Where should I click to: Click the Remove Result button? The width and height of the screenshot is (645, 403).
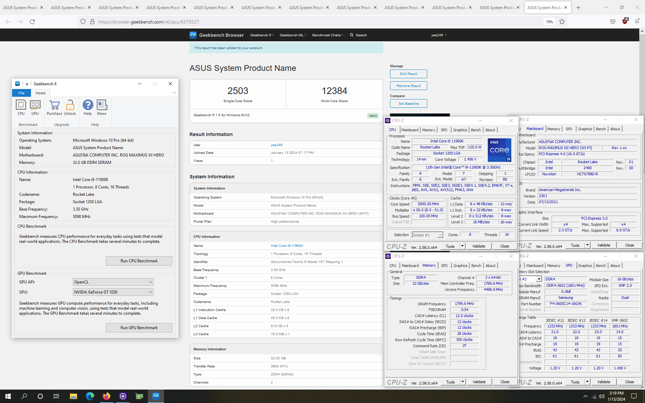408,86
